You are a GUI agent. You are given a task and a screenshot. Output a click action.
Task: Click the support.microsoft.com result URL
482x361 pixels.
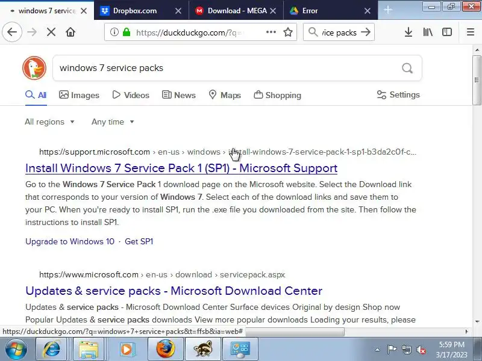[x=228, y=152]
